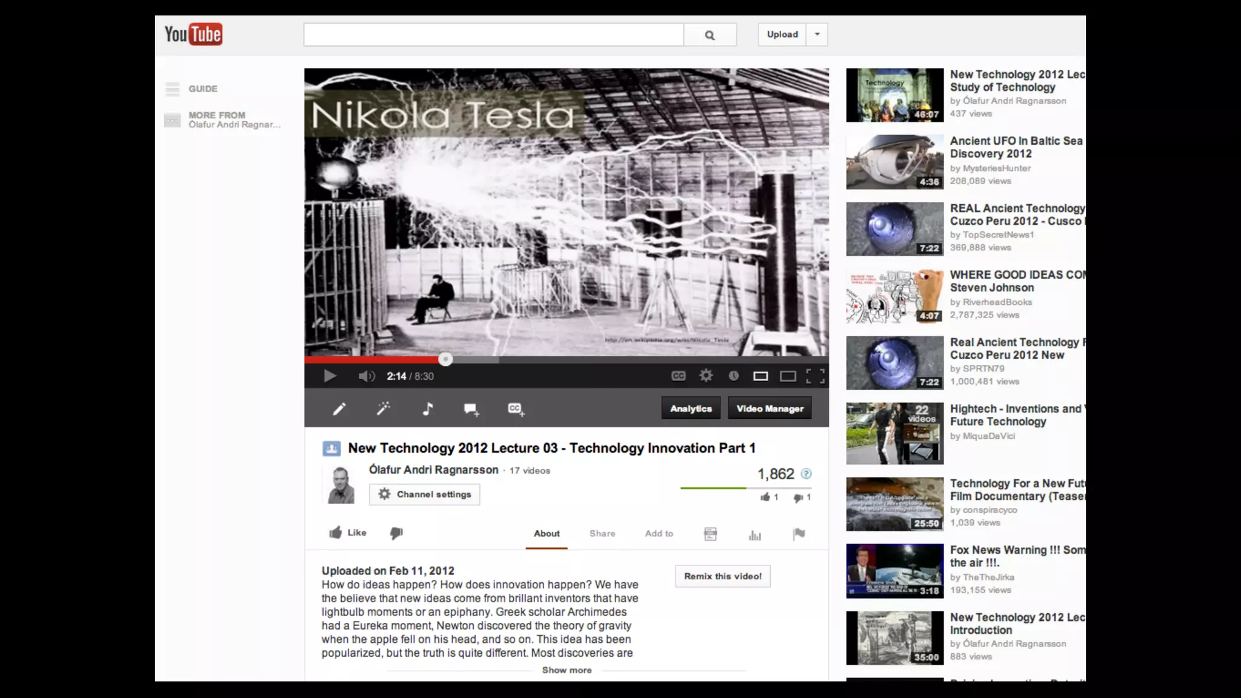Screen dimensions: 1241x698
Task: Click the YouTube search input field
Action: point(493,35)
